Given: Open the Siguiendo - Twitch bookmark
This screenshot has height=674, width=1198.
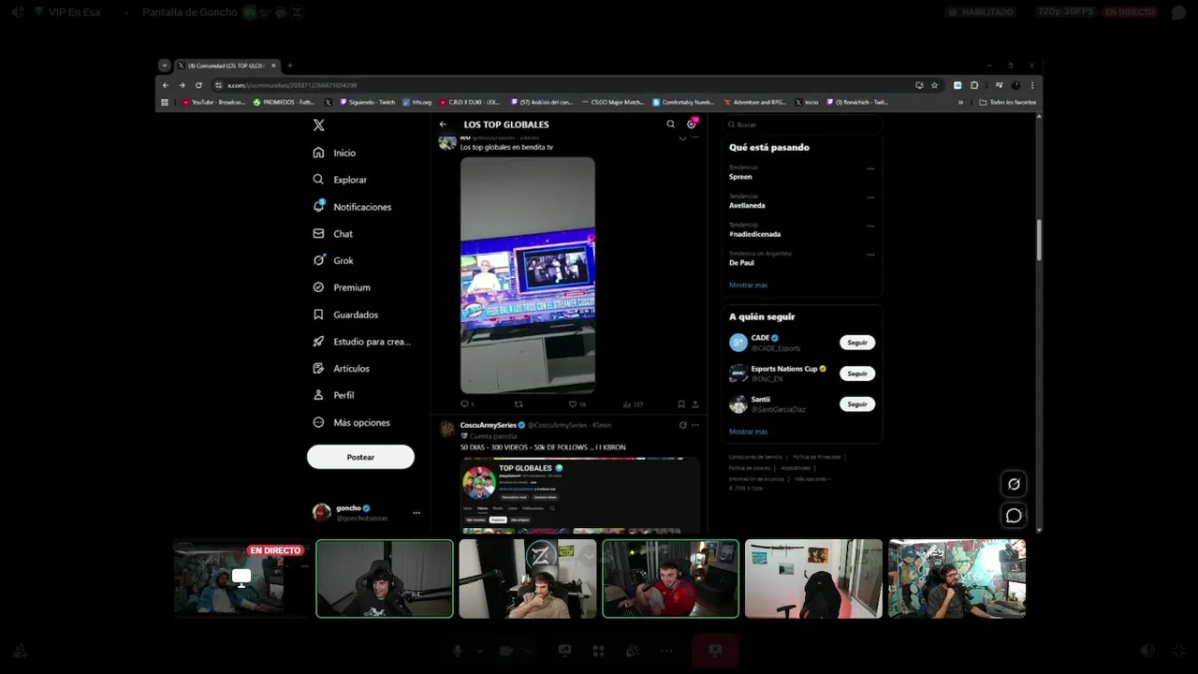Looking at the screenshot, I should pos(368,102).
